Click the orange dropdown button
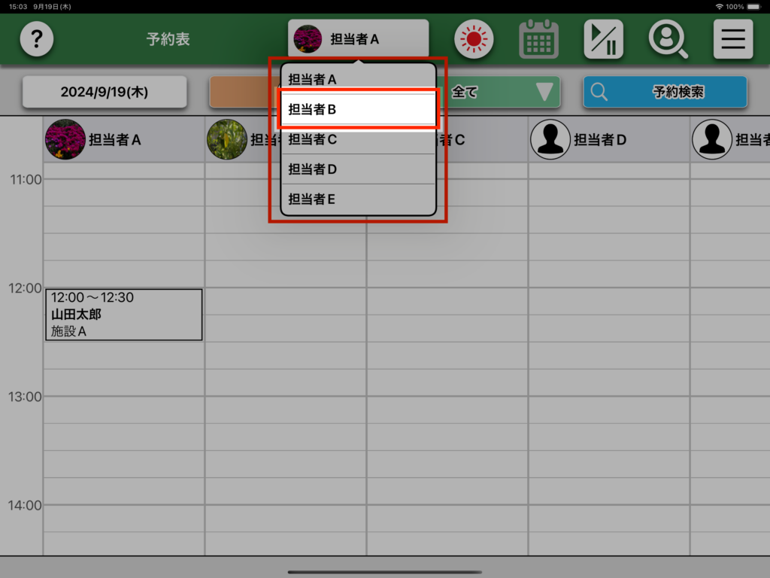 tap(241, 92)
